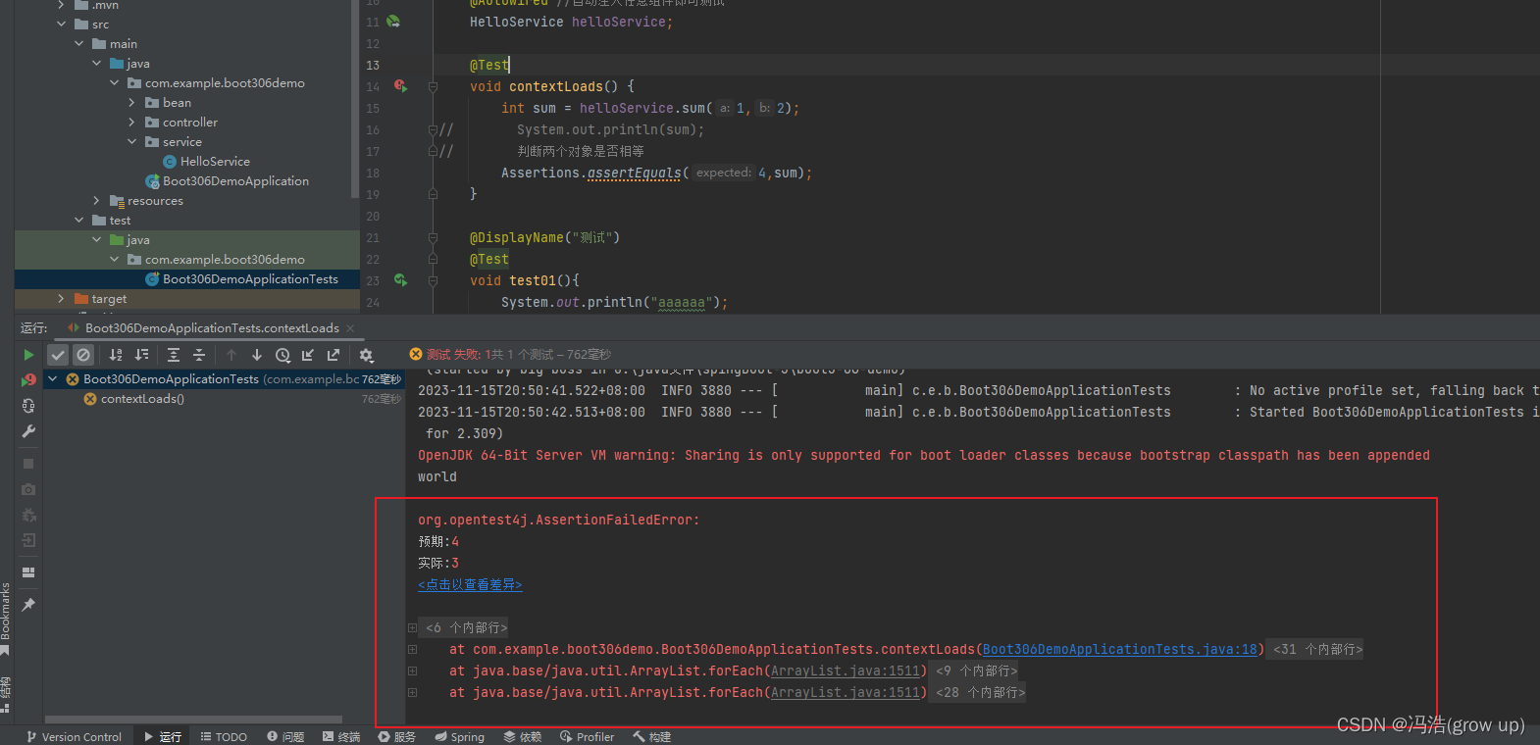This screenshot has height=745, width=1540.
Task: Click run gutter icon on line 11
Action: [393, 21]
